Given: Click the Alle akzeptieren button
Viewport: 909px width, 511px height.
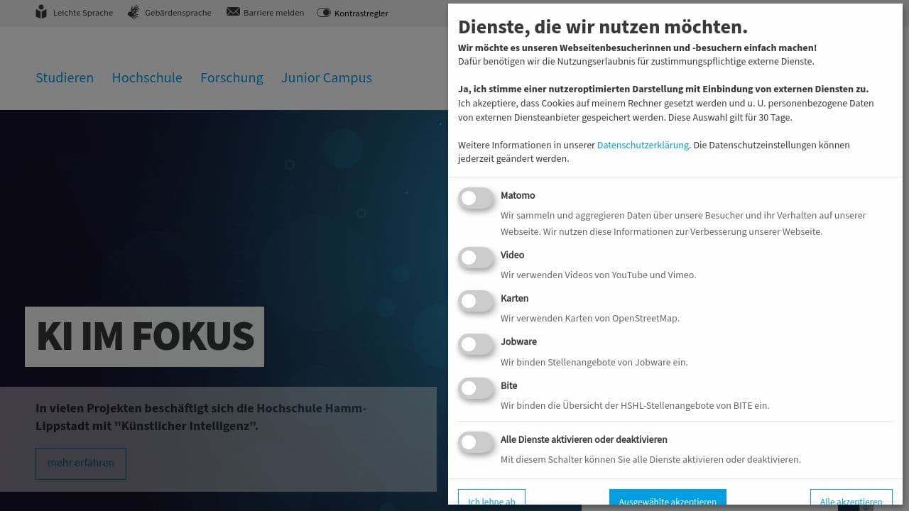Looking at the screenshot, I should pyautogui.click(x=851, y=500).
